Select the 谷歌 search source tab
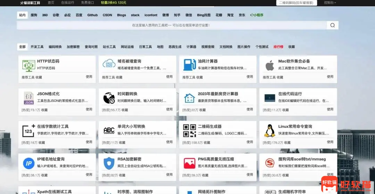Image resolution: width=375 pixels, height=194 pixels. (56, 15)
